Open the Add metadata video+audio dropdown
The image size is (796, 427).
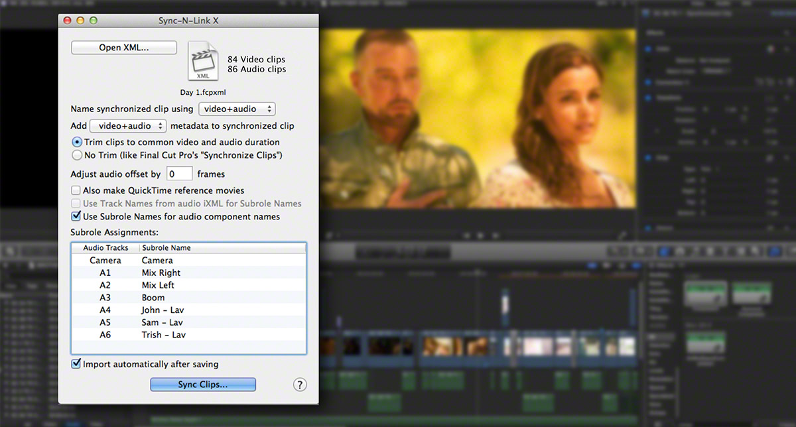129,126
